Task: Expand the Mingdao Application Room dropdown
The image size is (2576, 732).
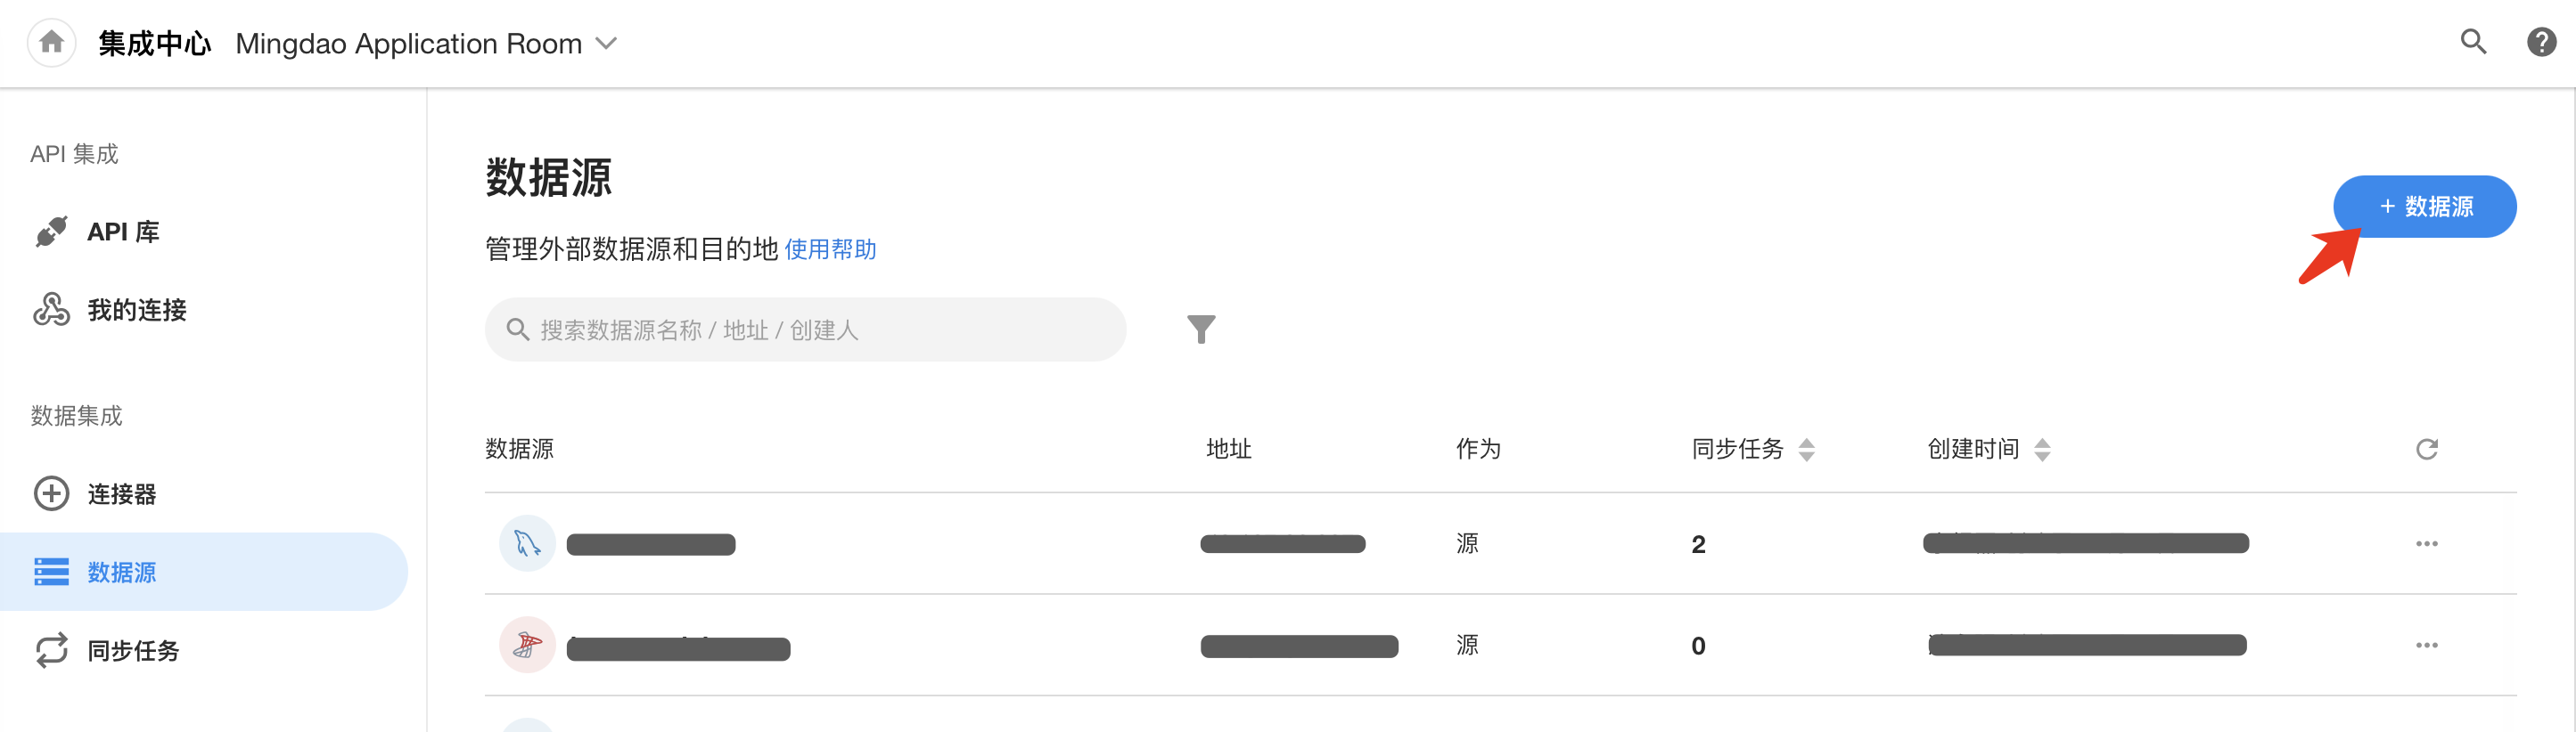Action: pyautogui.click(x=606, y=44)
